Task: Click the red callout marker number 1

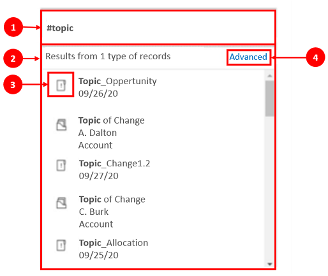Action: (13, 27)
